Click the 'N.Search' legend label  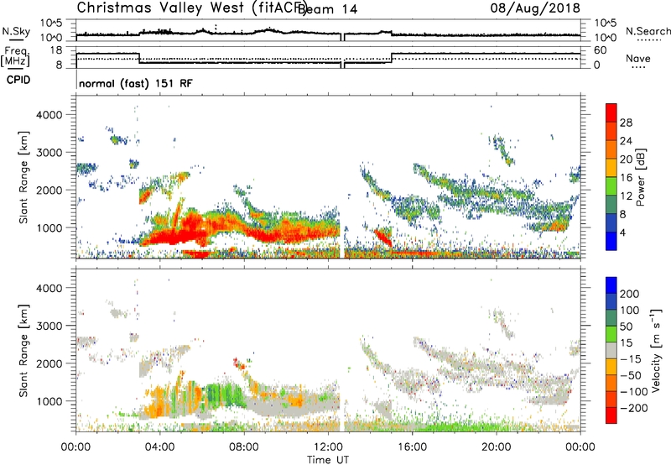point(648,31)
